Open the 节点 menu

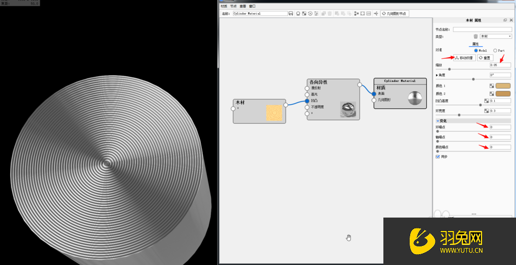233,6
